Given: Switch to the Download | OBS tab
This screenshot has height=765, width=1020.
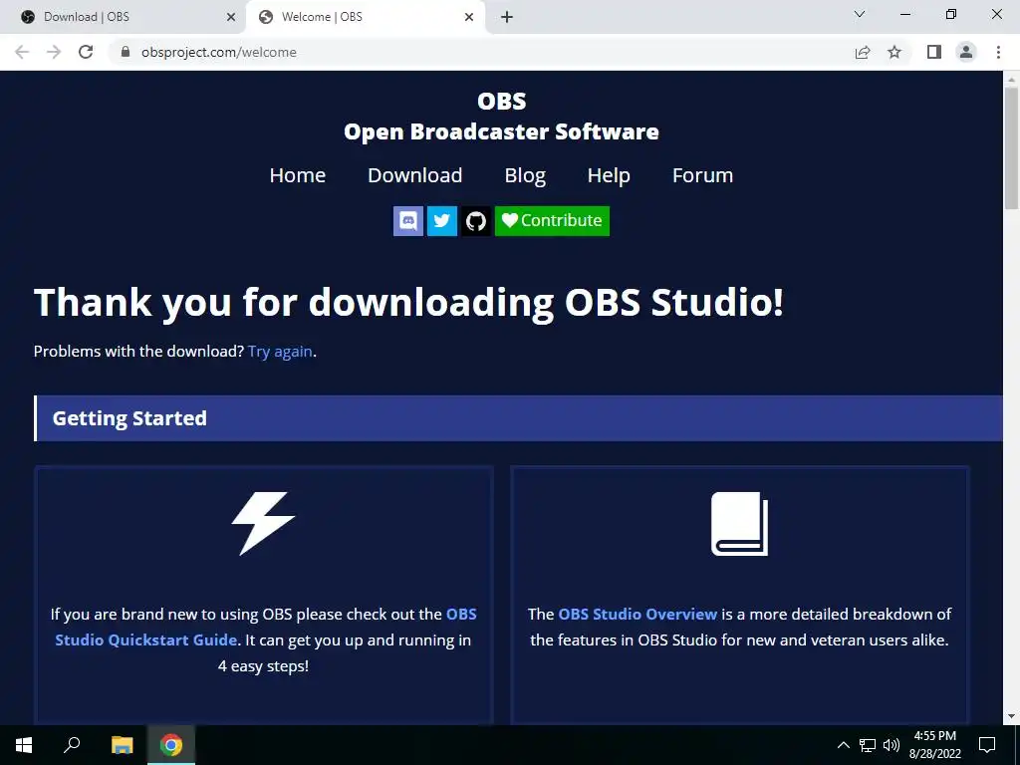Looking at the screenshot, I should coord(124,17).
